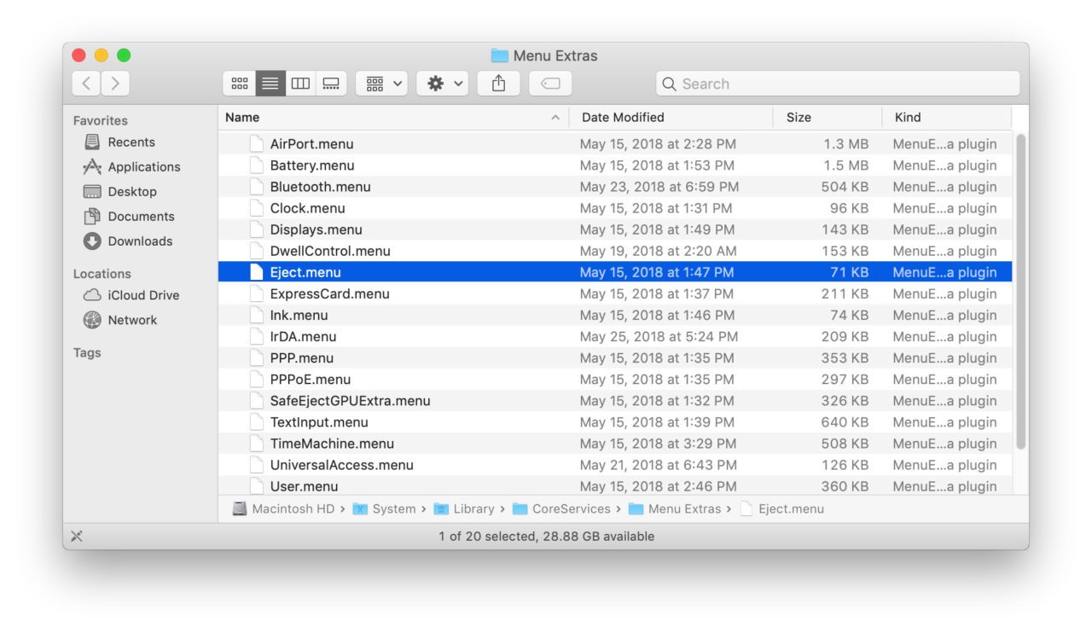Open the Network location

click(x=134, y=320)
